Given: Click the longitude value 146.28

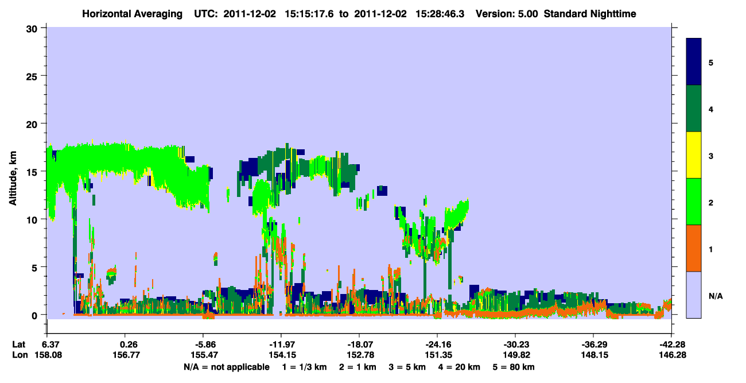Looking at the screenshot, I should point(671,355).
